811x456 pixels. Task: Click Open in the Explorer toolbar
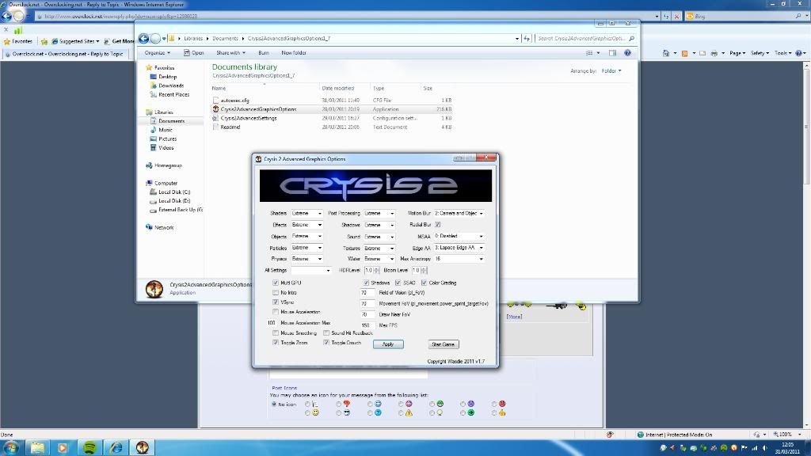(x=194, y=53)
